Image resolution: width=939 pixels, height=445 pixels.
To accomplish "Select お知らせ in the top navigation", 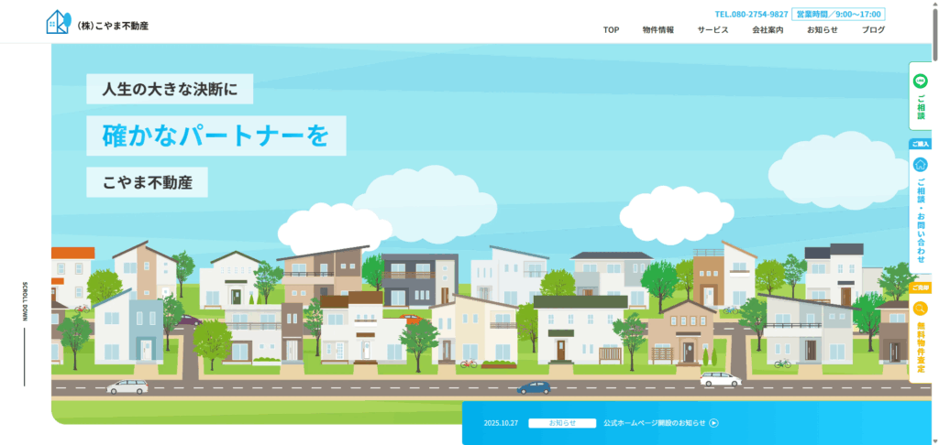I will point(822,30).
